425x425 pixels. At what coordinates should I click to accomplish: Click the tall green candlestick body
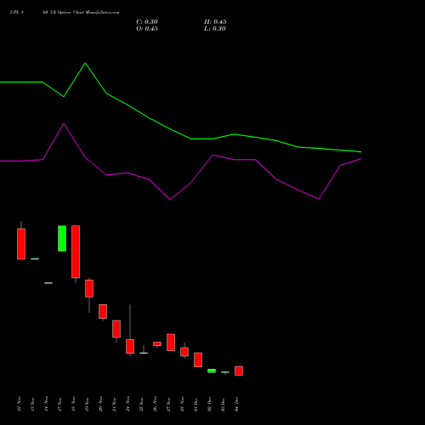pyautogui.click(x=62, y=239)
